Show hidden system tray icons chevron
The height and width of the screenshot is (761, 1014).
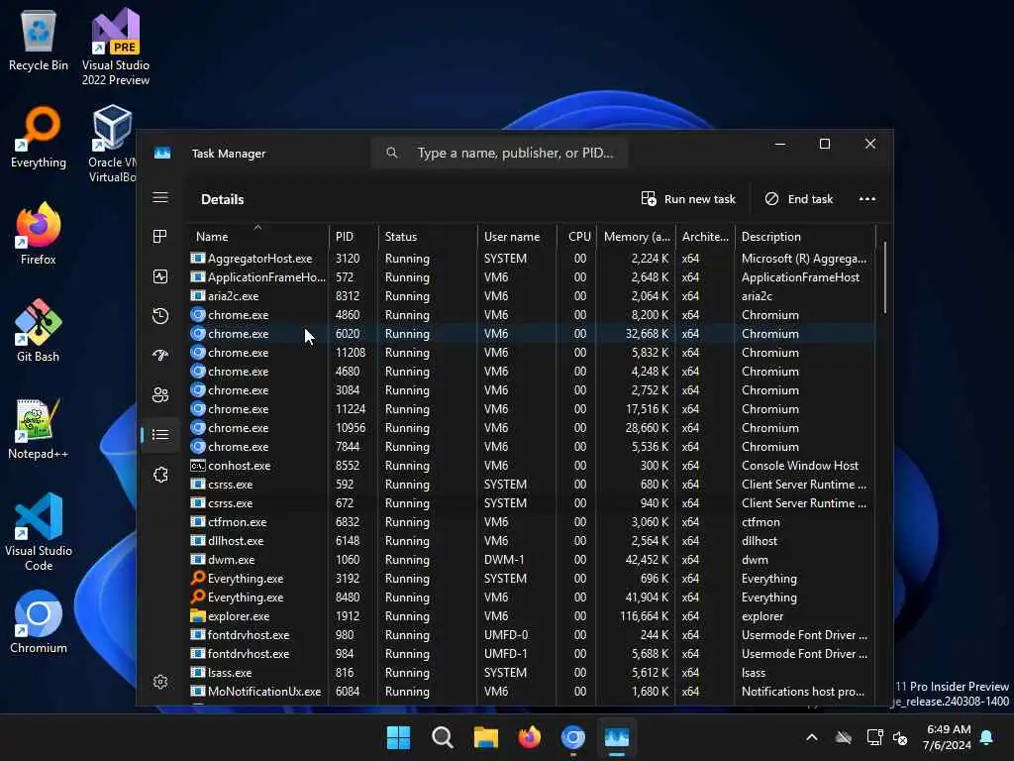click(812, 737)
